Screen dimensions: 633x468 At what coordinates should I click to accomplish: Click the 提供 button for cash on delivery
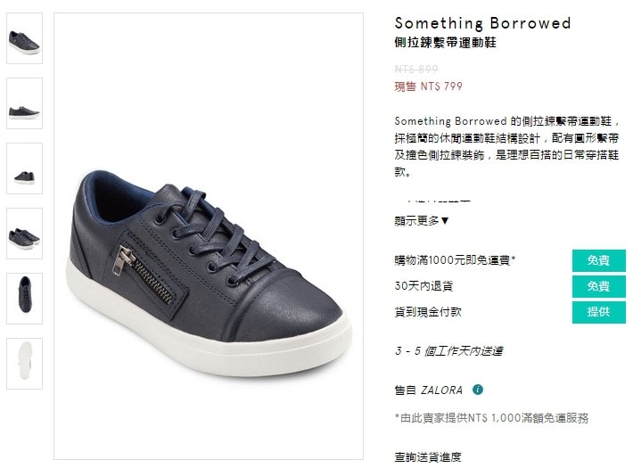[599, 312]
